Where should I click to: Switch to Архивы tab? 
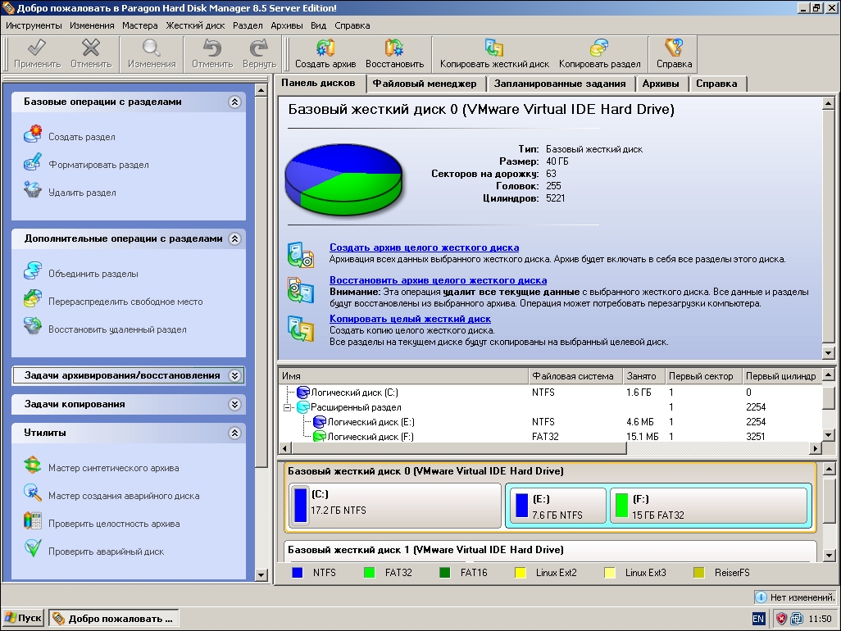click(x=661, y=84)
